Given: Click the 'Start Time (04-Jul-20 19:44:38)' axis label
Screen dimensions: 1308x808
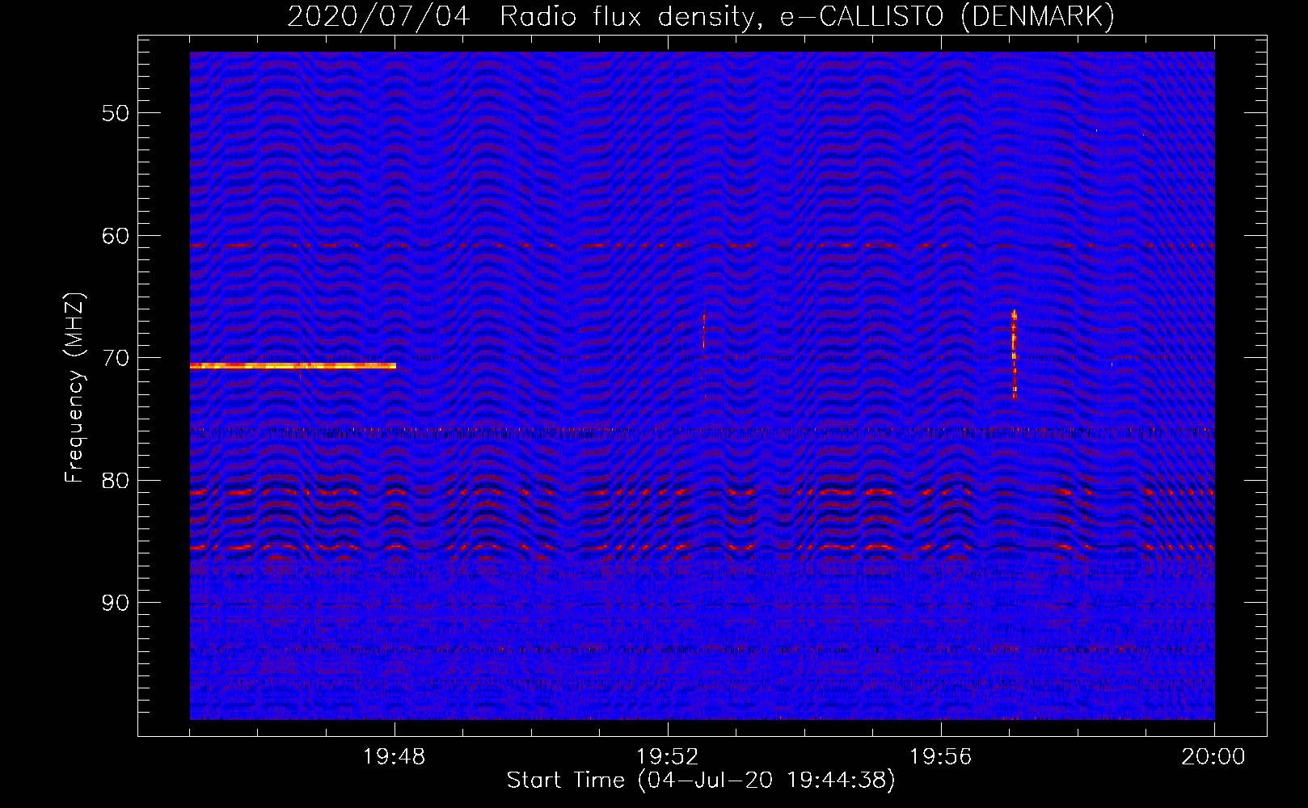Looking at the screenshot, I should coord(701,781).
